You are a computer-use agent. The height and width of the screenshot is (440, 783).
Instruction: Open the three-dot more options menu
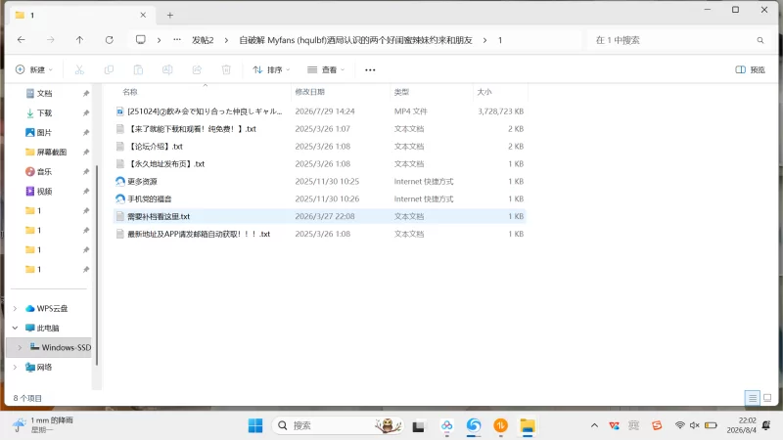(x=370, y=69)
